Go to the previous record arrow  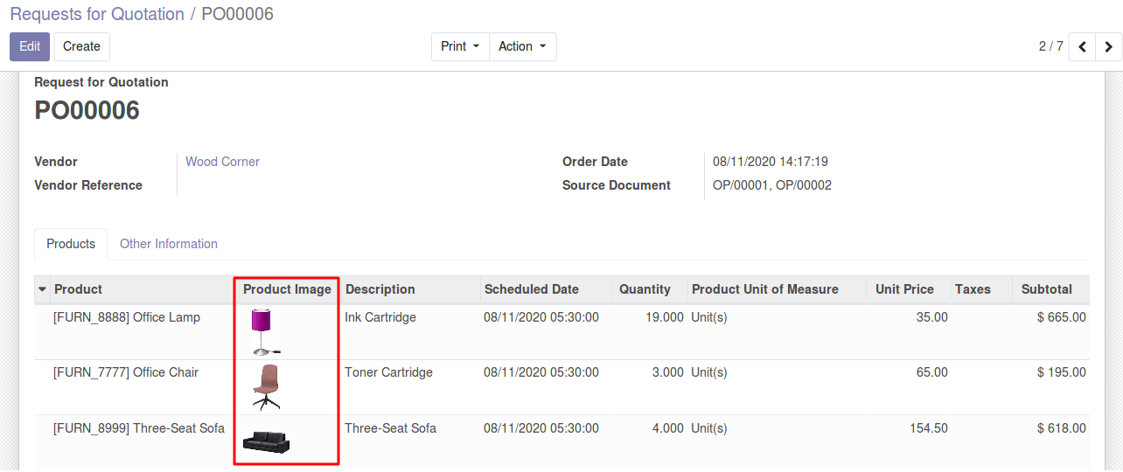pyautogui.click(x=1082, y=47)
